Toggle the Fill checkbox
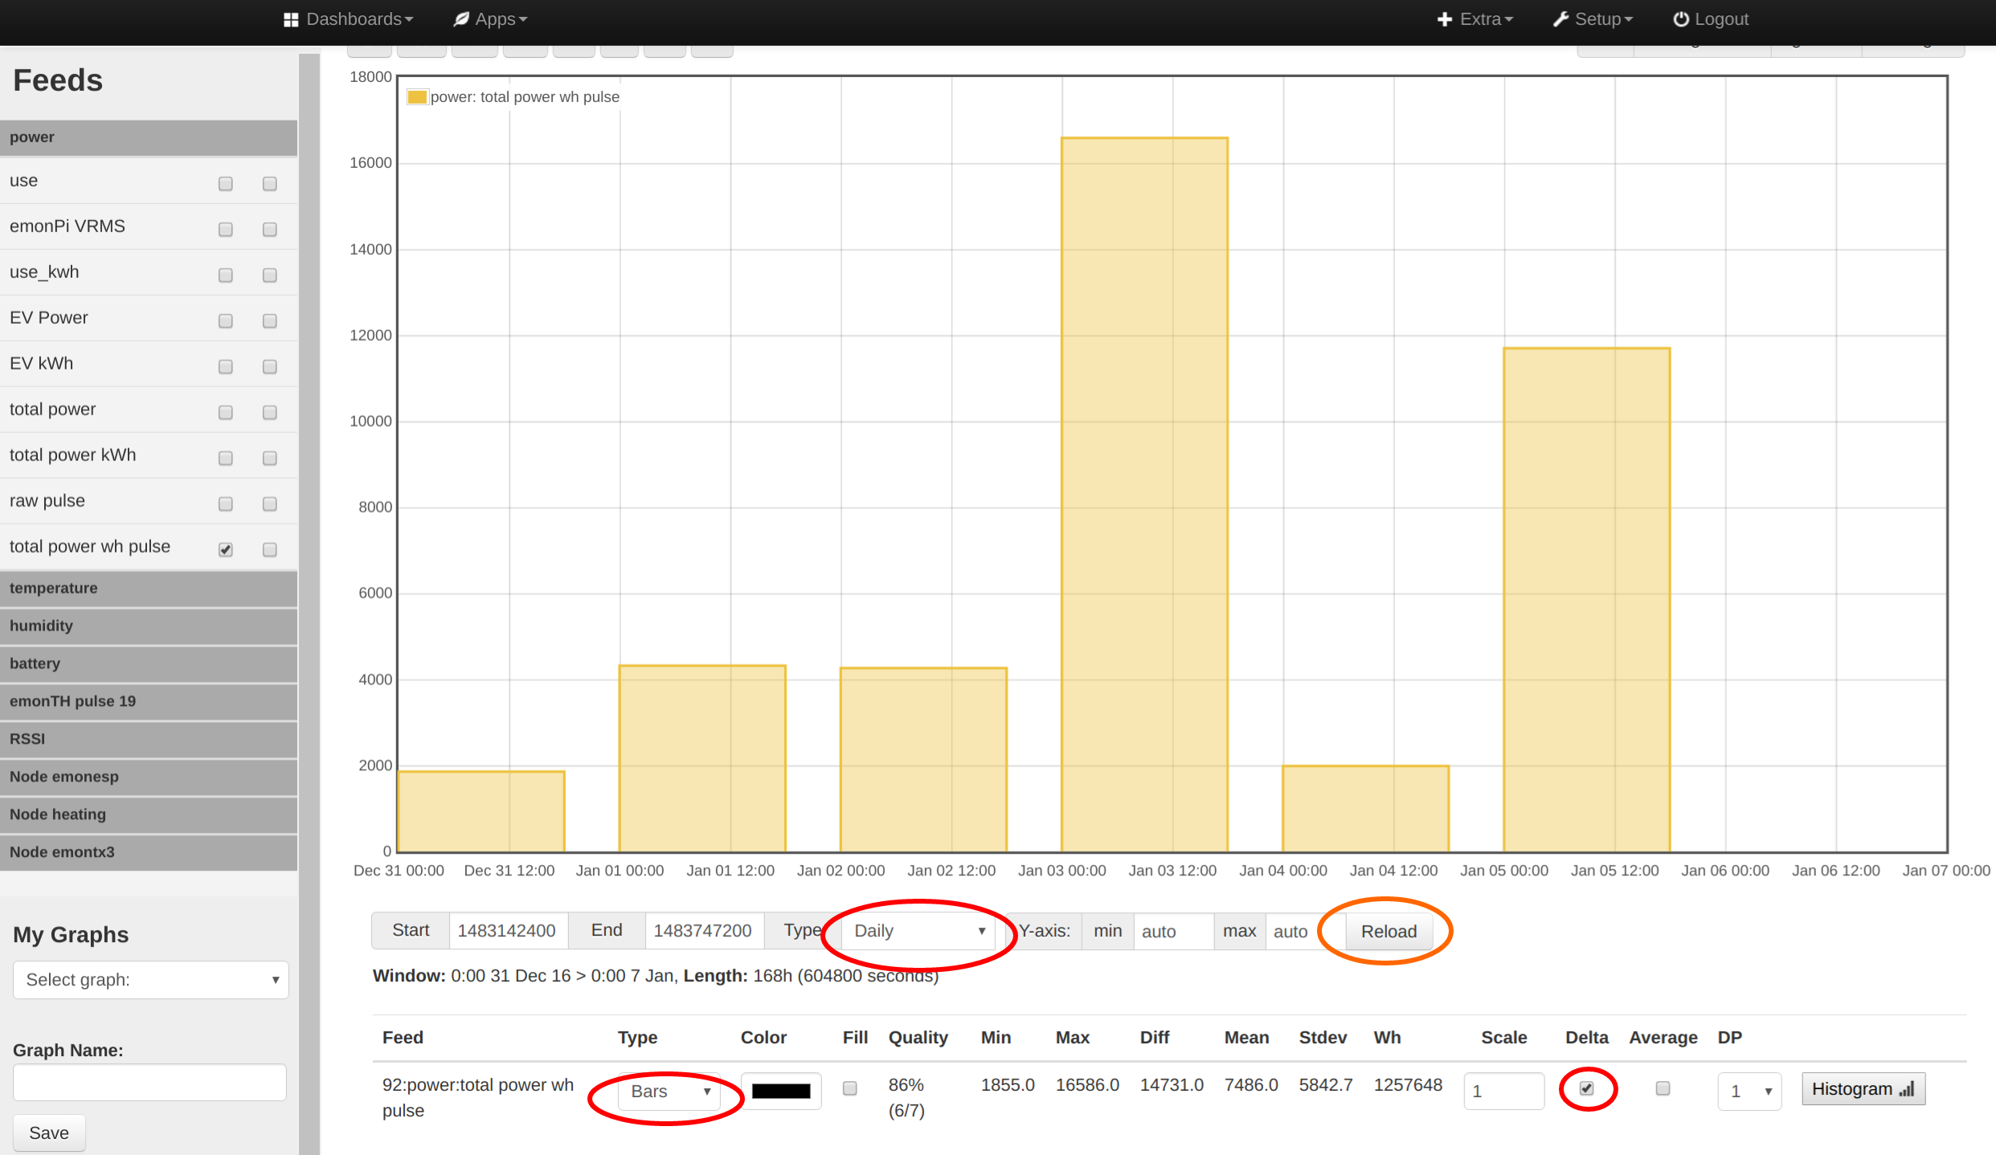 tap(850, 1088)
